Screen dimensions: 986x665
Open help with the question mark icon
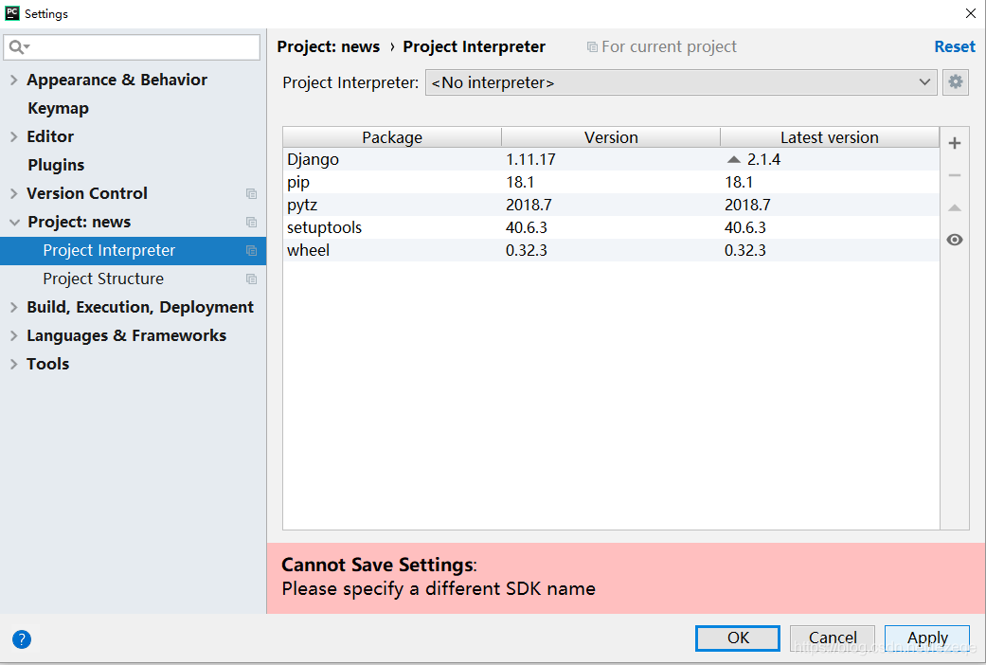click(x=21, y=638)
